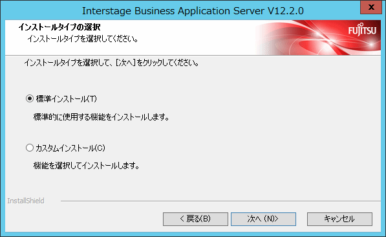Screen dimensions: 386x237
Task: Close the installer with the X button
Action: coord(371,7)
